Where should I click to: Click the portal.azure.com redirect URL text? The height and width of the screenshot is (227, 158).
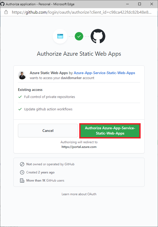[79, 147]
